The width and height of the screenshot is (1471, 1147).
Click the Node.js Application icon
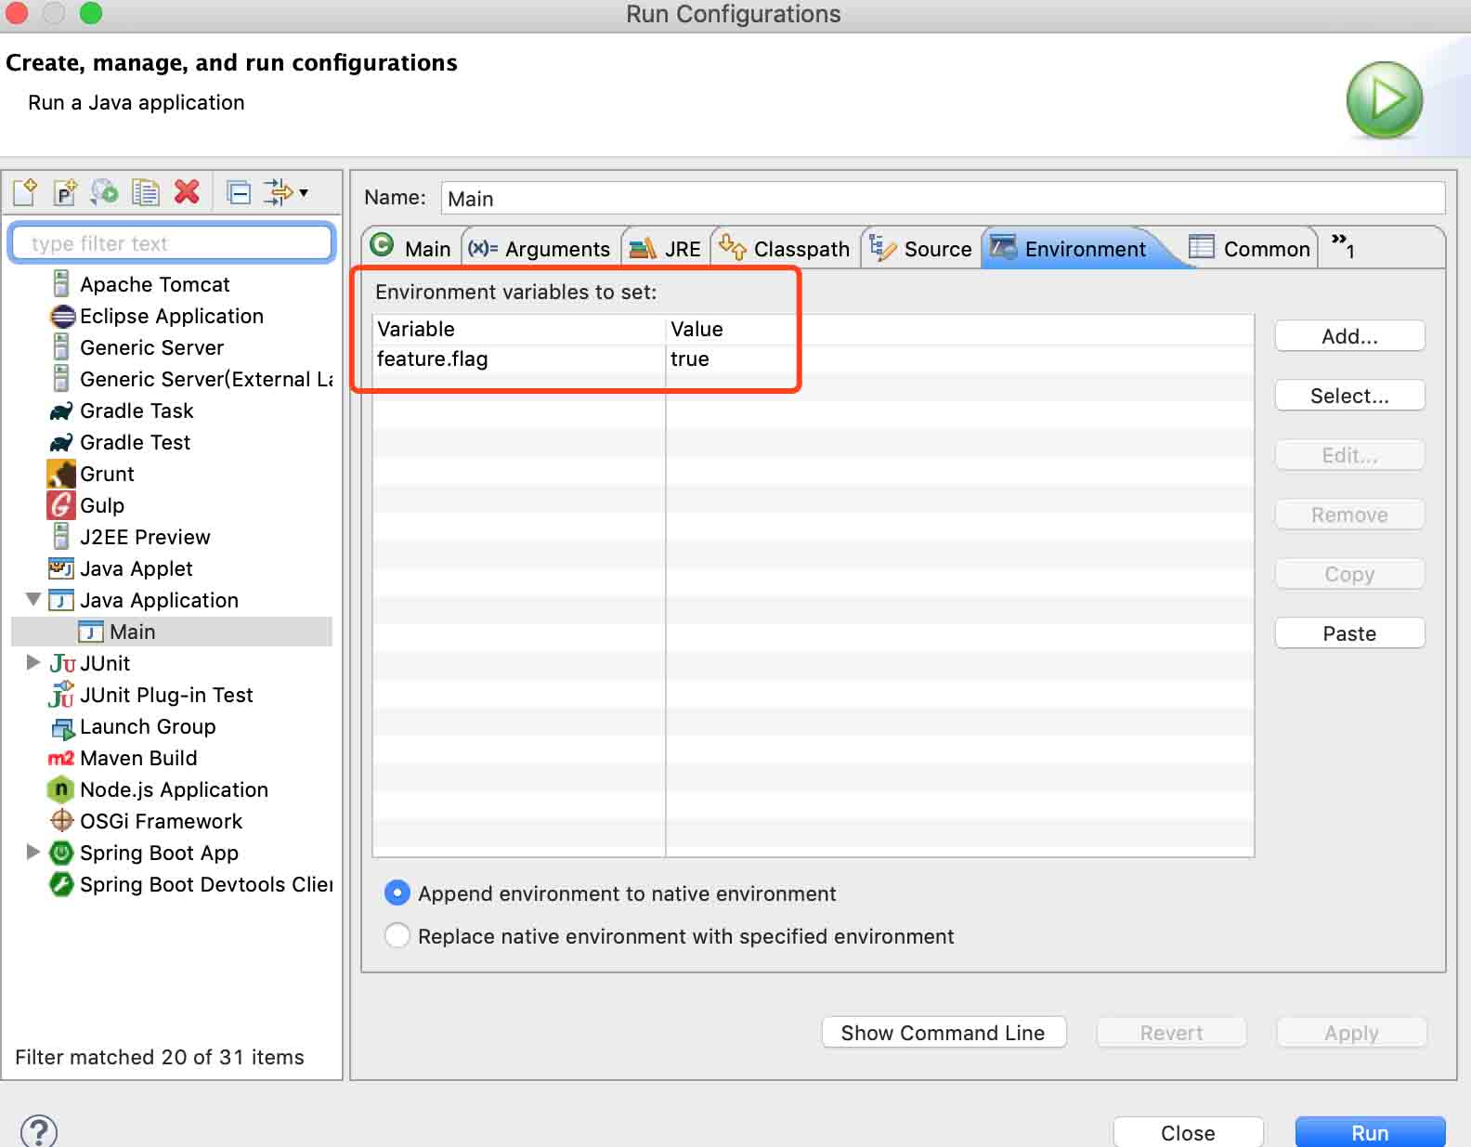[61, 789]
